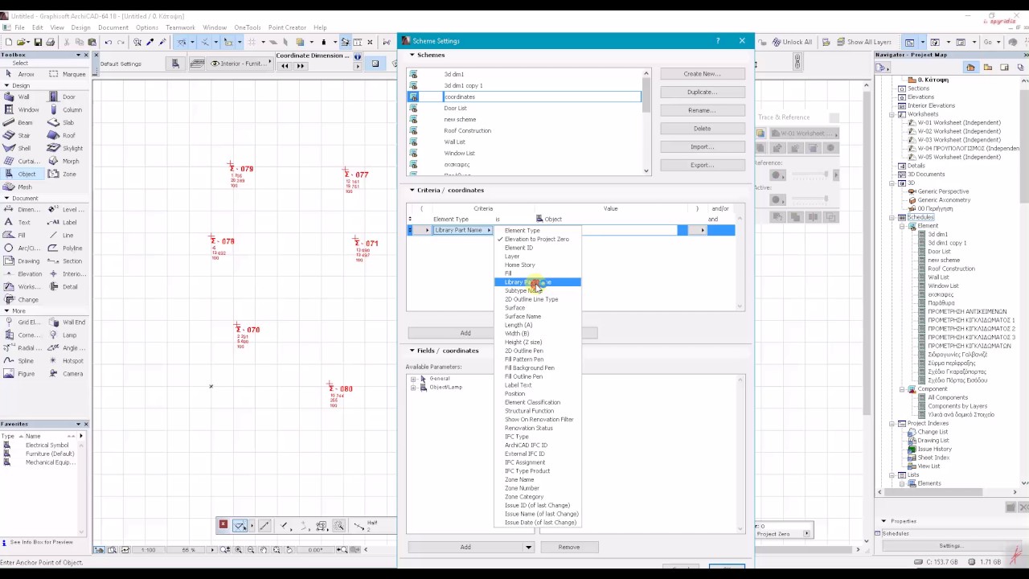Select the Roof tool
1029x579 pixels.
tap(63, 135)
